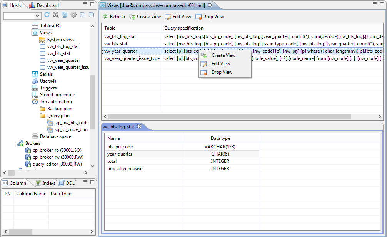387x237 pixels.
Task: Expand all tree nodes with plus icon
Action: pos(83,15)
